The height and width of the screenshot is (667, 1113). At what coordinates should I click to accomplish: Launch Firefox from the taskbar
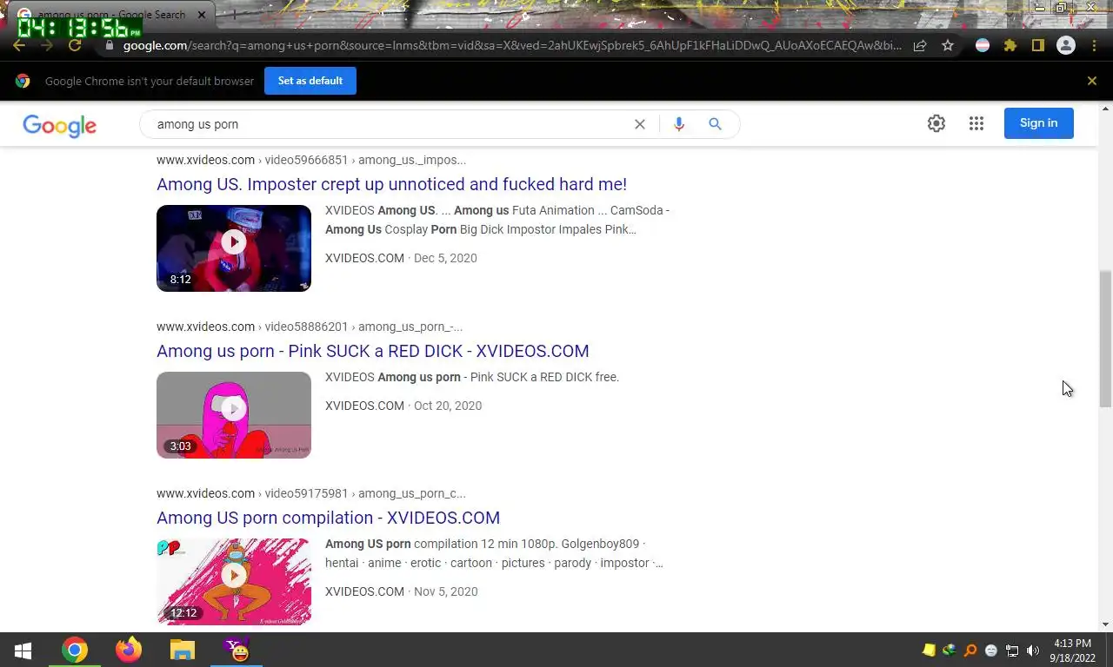click(129, 650)
